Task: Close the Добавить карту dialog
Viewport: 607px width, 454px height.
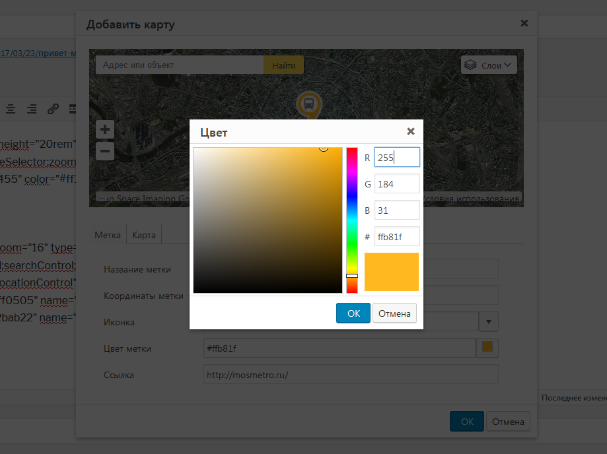Action: point(524,23)
